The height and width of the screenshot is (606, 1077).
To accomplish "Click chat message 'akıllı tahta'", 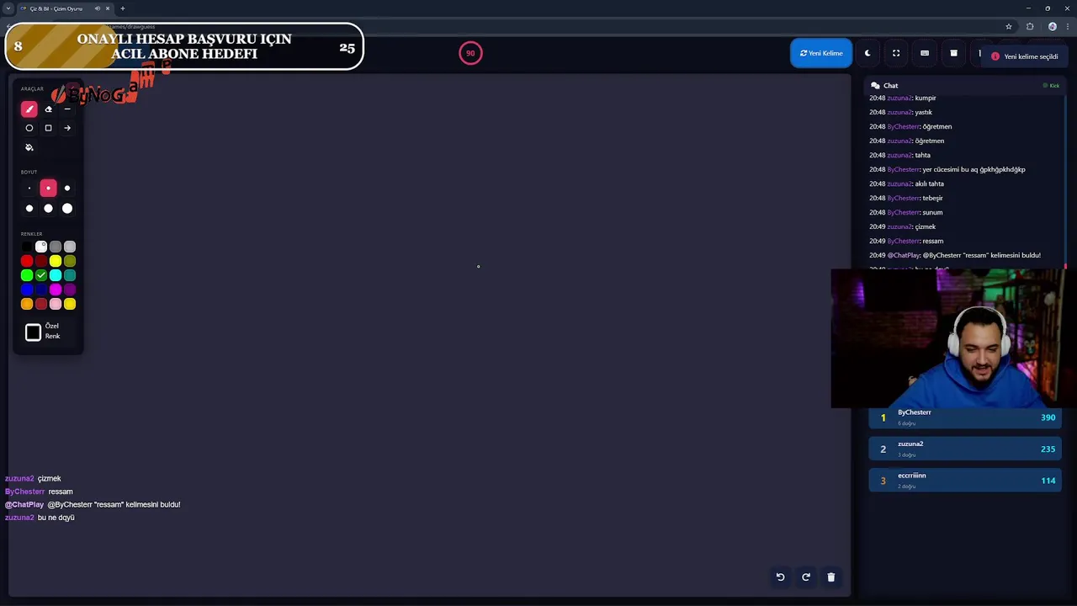I will [906, 183].
